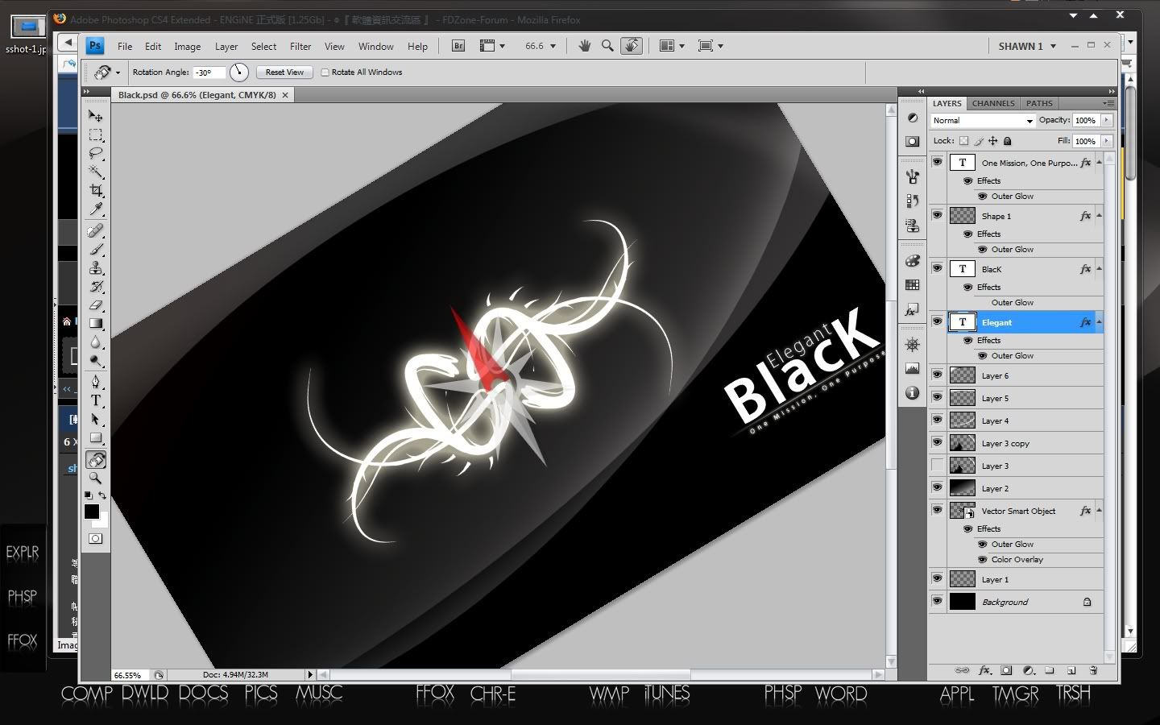Select the Rectangular Marquee tool
The width and height of the screenshot is (1160, 725).
[x=96, y=135]
